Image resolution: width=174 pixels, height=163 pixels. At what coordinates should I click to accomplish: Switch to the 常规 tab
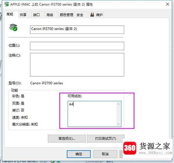[x=11, y=14]
